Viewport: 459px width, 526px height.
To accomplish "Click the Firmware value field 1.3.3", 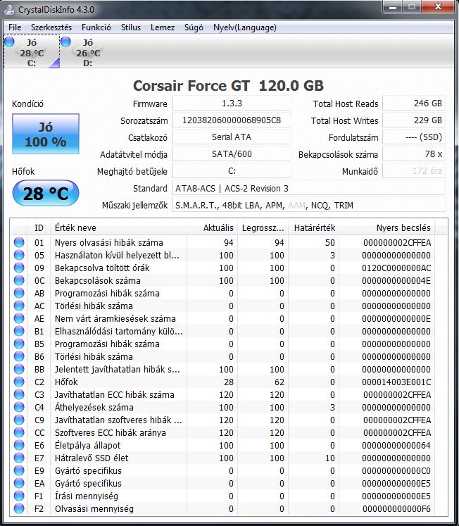I will (232, 104).
